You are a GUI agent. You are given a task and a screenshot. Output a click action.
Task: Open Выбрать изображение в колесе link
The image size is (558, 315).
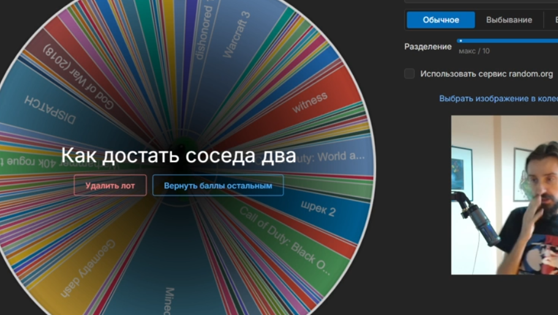(498, 98)
